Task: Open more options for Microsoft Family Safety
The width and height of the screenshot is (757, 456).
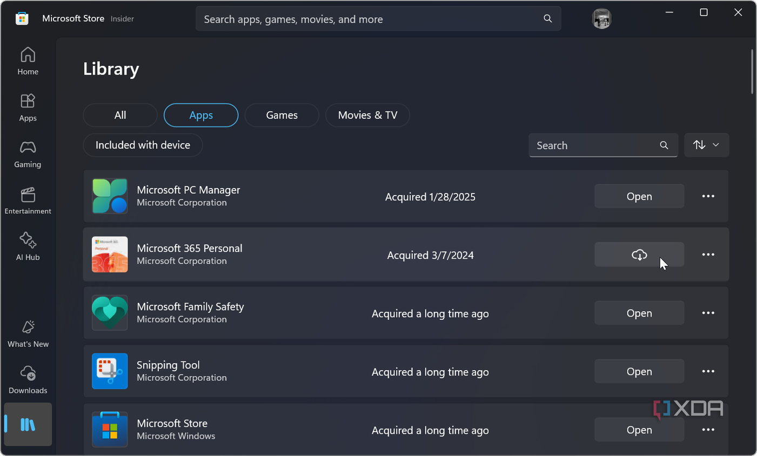Action: [708, 313]
